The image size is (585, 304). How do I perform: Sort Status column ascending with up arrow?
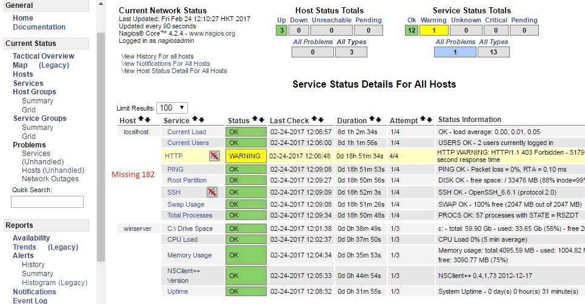click(255, 120)
